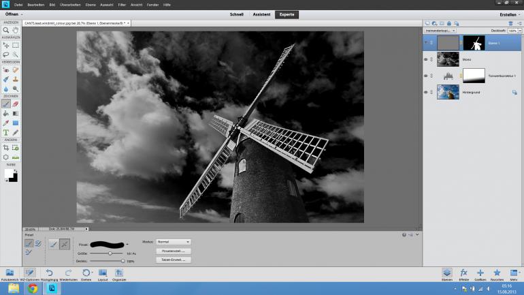Open the Filter menu
Image resolution: width=524 pixels, height=295 pixels.
point(122,5)
